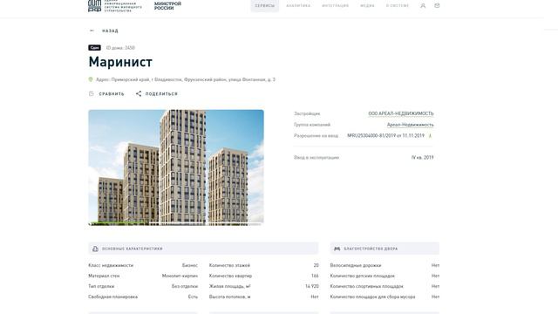Screen dimensions: 558x314
Task: Click the Количество этажей value 20
Action: tap(316, 265)
